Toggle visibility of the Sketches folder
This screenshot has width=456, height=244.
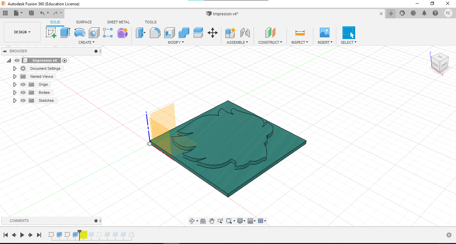pyautogui.click(x=23, y=100)
